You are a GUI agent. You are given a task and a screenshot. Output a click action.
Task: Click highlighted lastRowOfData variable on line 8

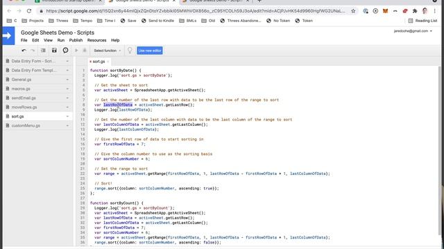(x=118, y=104)
